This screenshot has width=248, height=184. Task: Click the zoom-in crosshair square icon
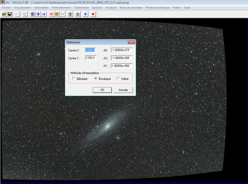point(32,14)
